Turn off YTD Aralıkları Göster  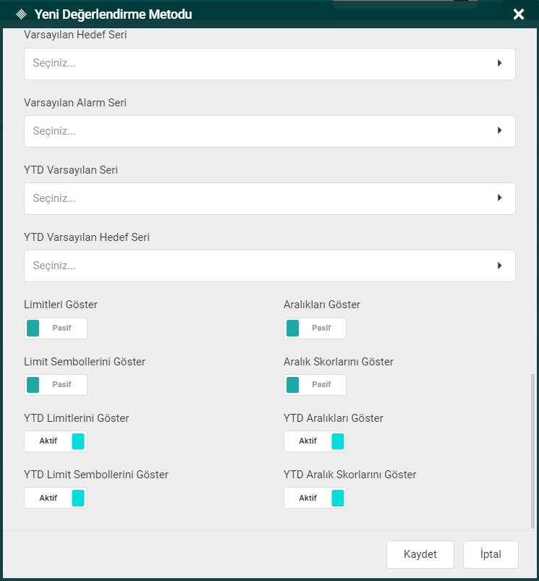pos(315,441)
